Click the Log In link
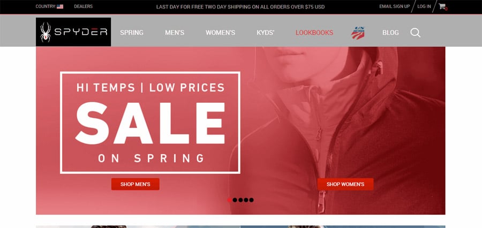Image resolution: width=482 pixels, height=228 pixels. pyautogui.click(x=424, y=6)
